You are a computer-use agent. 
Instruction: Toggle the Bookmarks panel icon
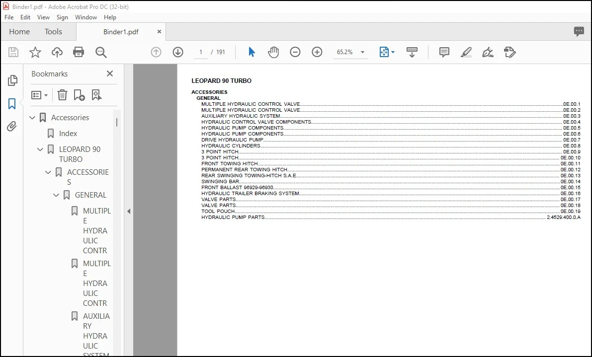pyautogui.click(x=12, y=104)
